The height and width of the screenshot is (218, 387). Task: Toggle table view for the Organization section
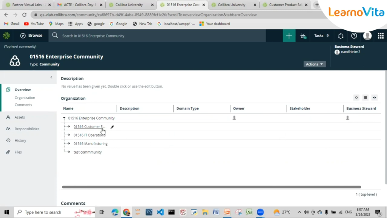(x=365, y=97)
